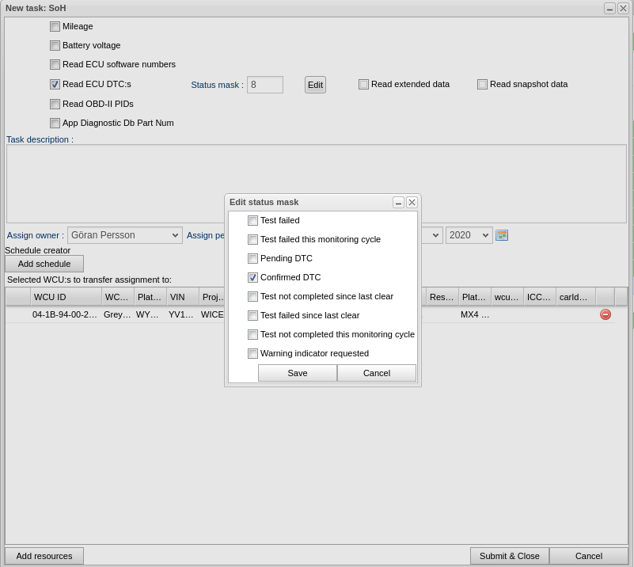Open the Assign owner dropdown

tap(124, 235)
